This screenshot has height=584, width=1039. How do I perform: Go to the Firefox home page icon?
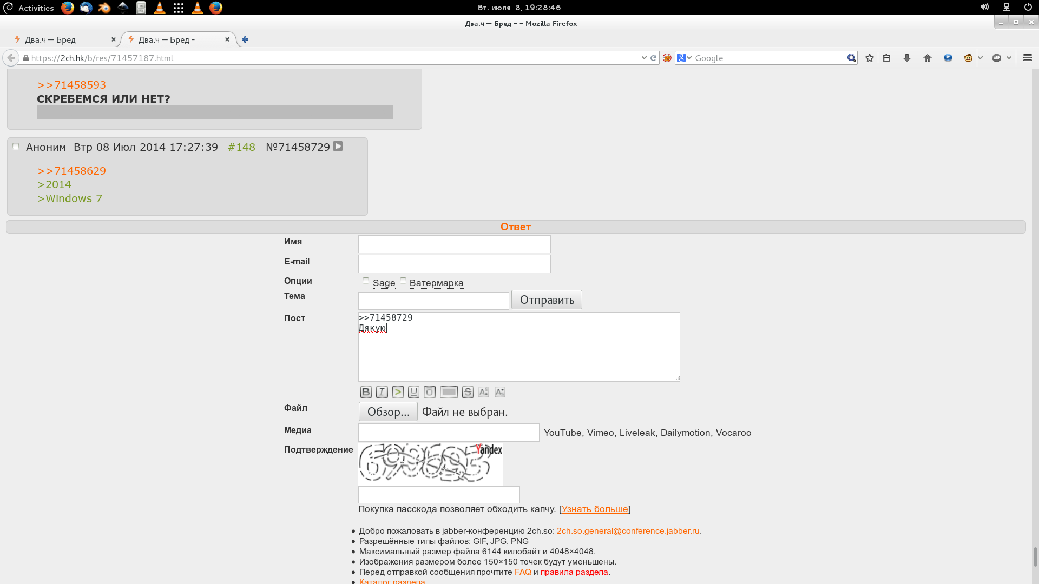tap(928, 58)
